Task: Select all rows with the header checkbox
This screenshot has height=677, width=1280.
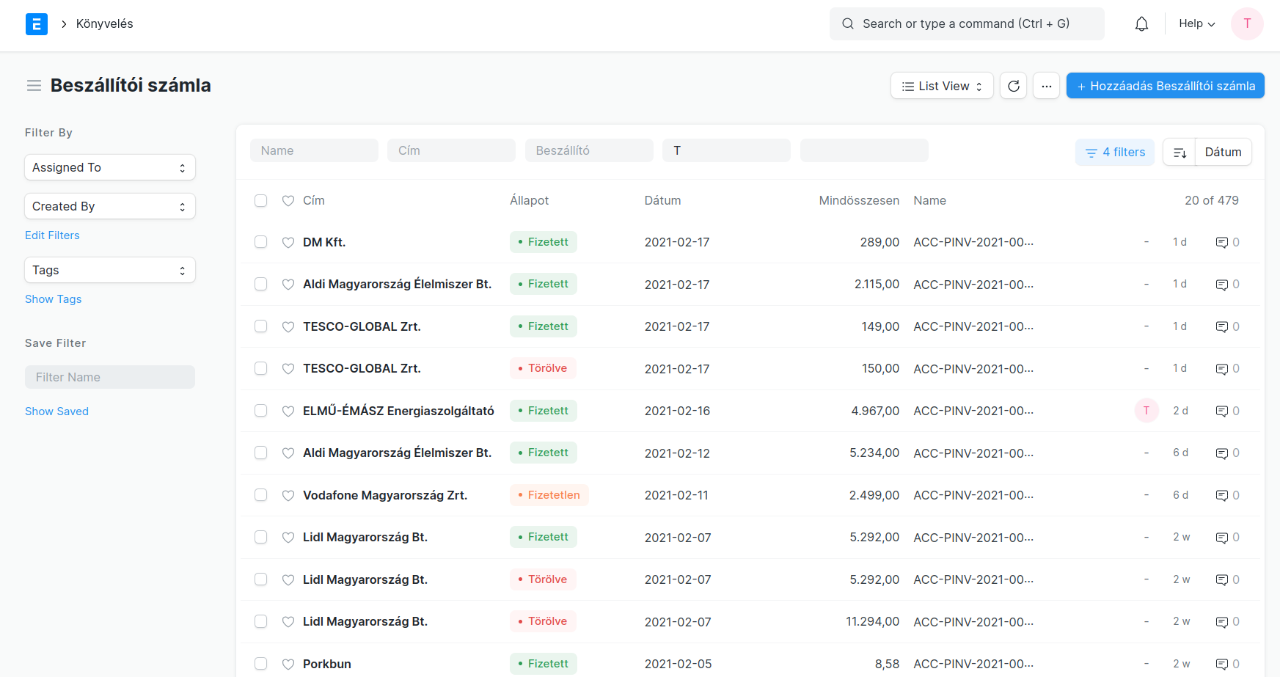Action: coord(260,200)
